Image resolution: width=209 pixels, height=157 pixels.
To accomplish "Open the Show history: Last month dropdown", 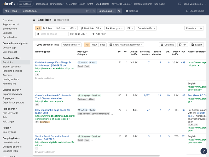I will [126, 45].
